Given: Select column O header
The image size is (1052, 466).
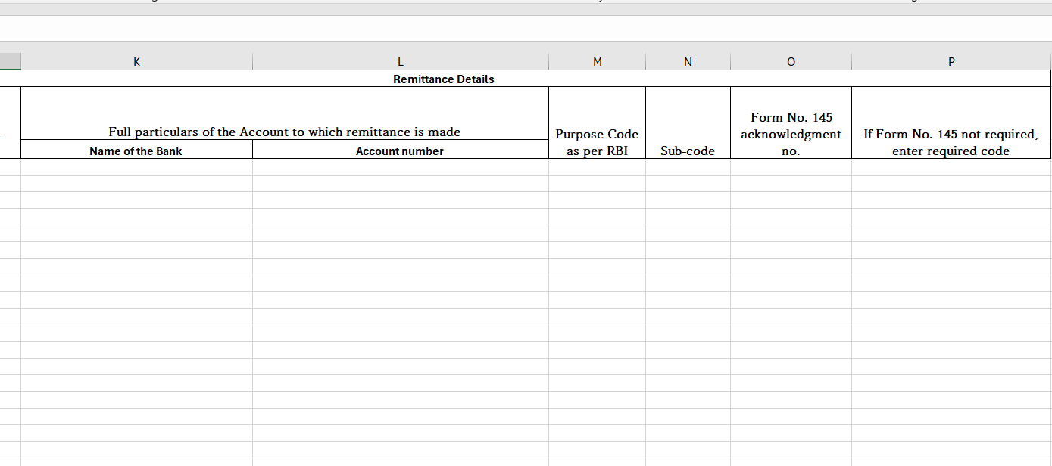Looking at the screenshot, I should pyautogui.click(x=791, y=62).
